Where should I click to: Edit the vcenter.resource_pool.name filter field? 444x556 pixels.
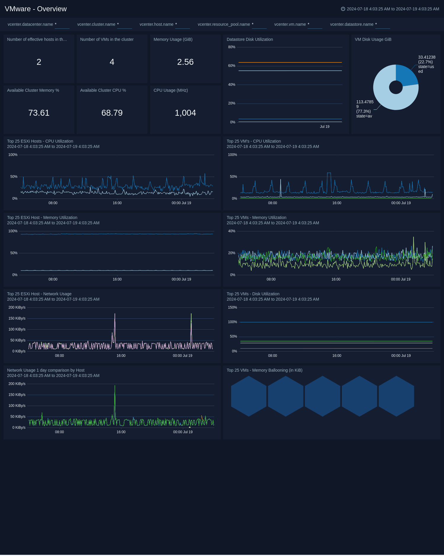pyautogui.click(x=259, y=25)
